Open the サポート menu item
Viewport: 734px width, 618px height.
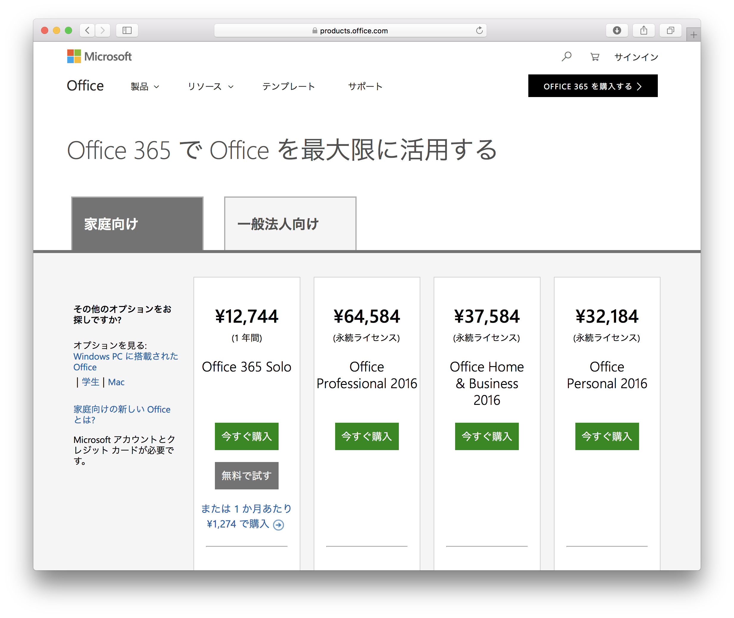coord(366,86)
